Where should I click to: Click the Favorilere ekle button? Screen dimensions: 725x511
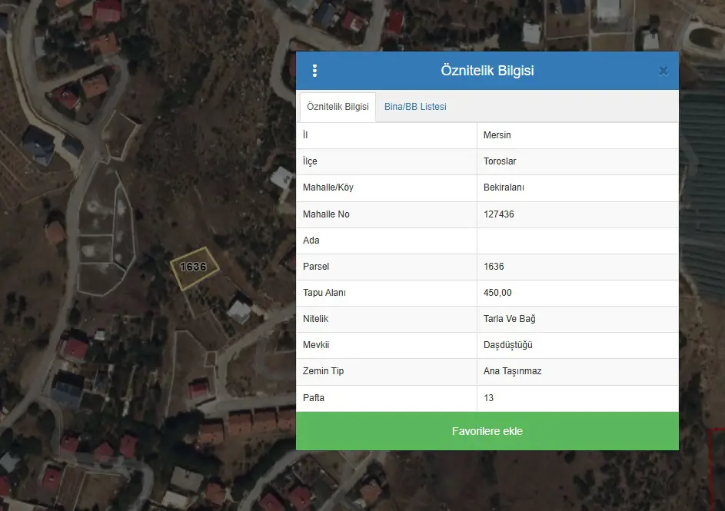click(487, 431)
